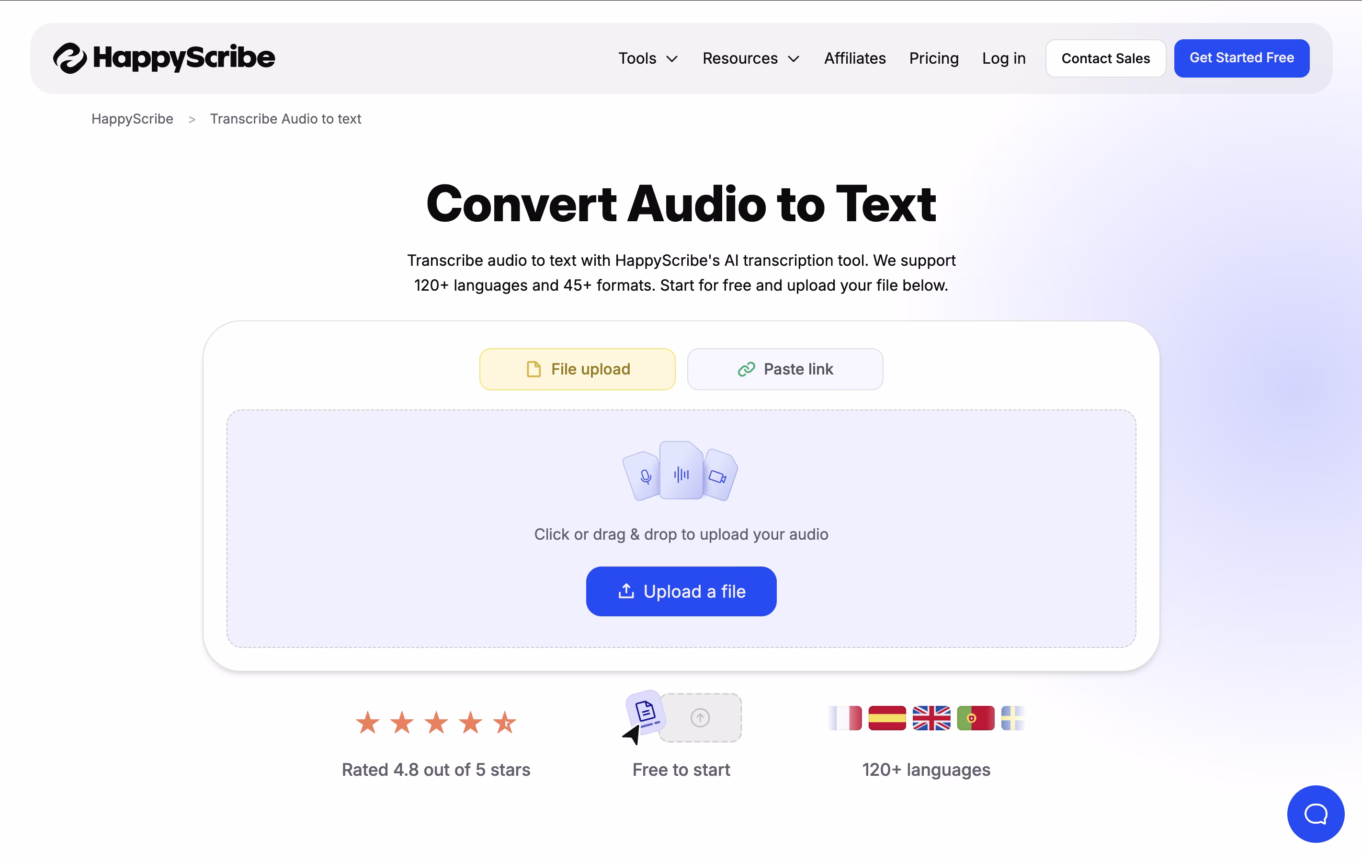Click the United Kingdom flag icon
1362x862 pixels.
coord(931,718)
